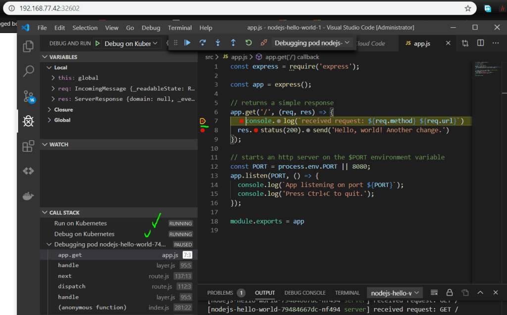Open the Source Control view
Image resolution: width=507 pixels, height=315 pixels.
[28, 96]
